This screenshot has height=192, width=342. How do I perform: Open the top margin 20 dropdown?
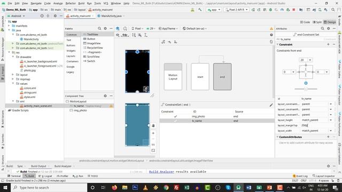pyautogui.click(x=310, y=60)
